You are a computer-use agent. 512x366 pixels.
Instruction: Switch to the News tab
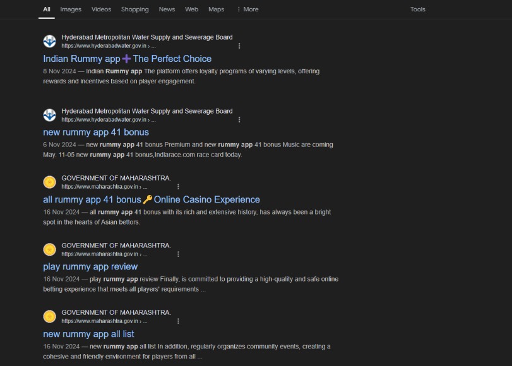coord(167,9)
